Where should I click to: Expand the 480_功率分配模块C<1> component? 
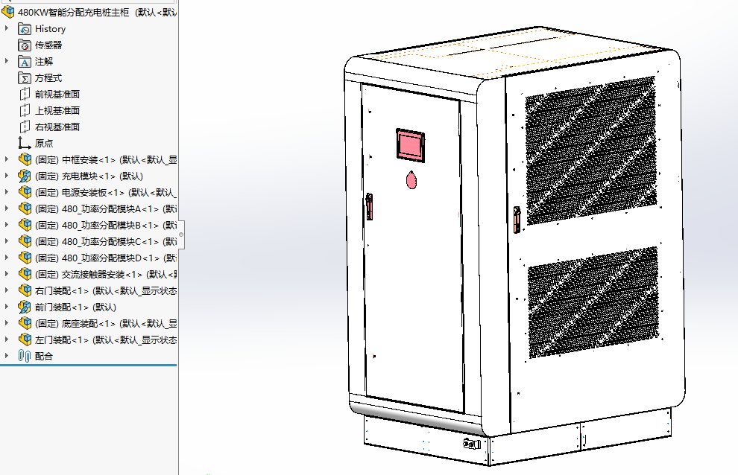(x=7, y=240)
